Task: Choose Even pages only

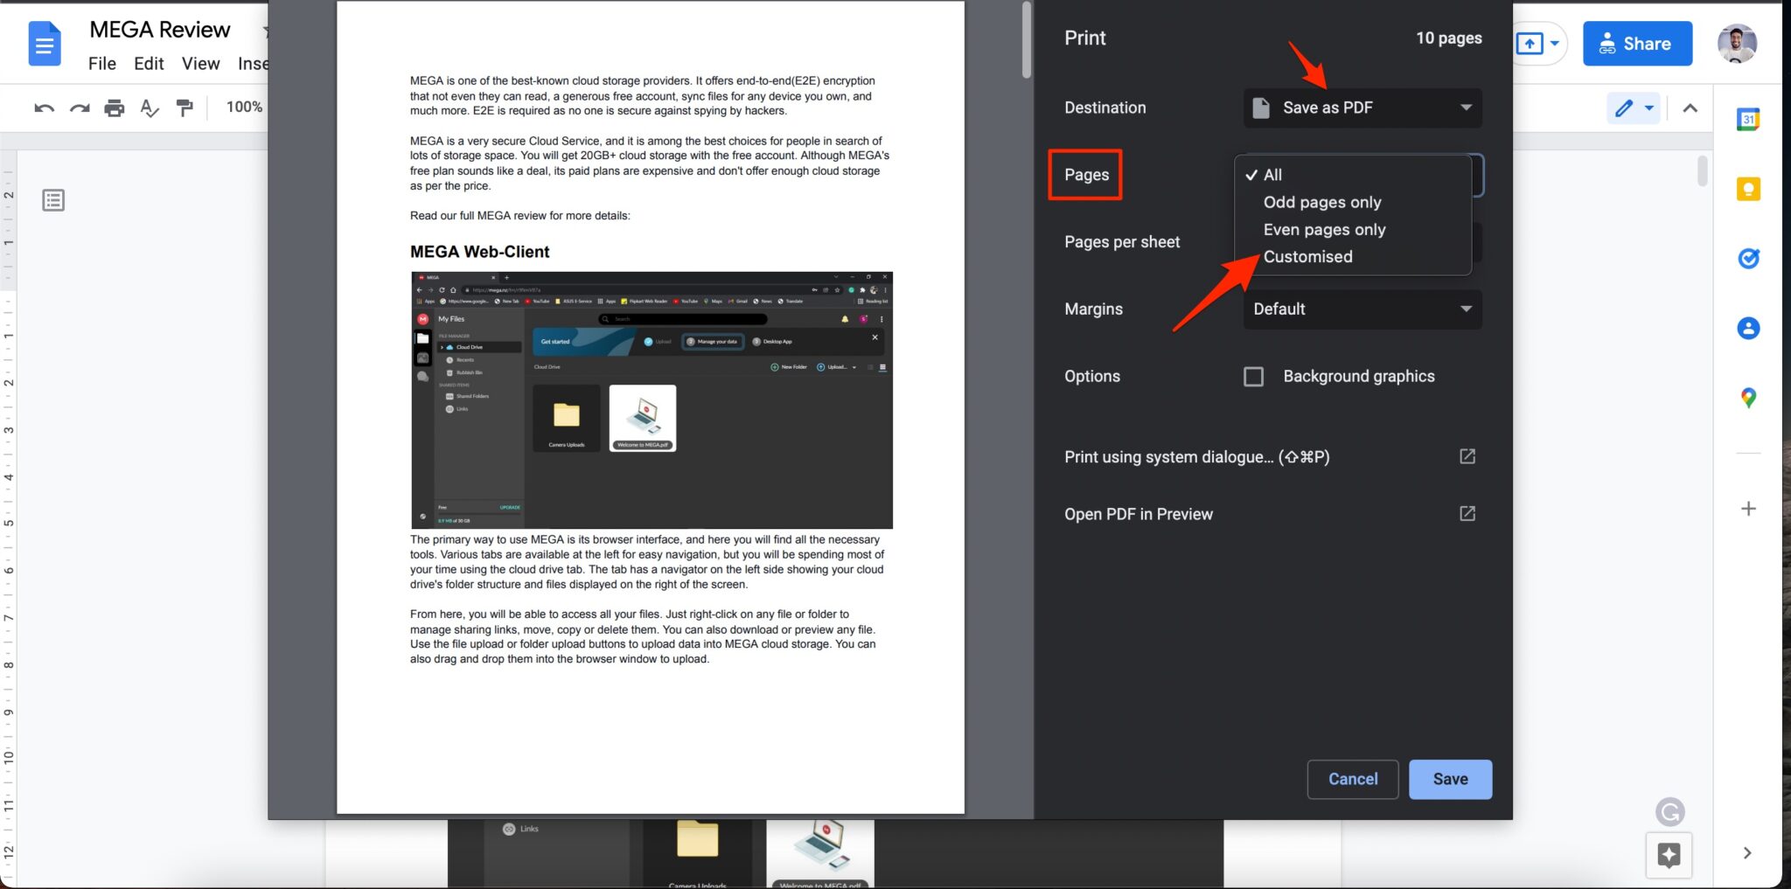Action: (x=1352, y=229)
